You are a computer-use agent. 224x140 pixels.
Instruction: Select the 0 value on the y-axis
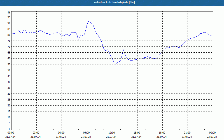click(10, 129)
